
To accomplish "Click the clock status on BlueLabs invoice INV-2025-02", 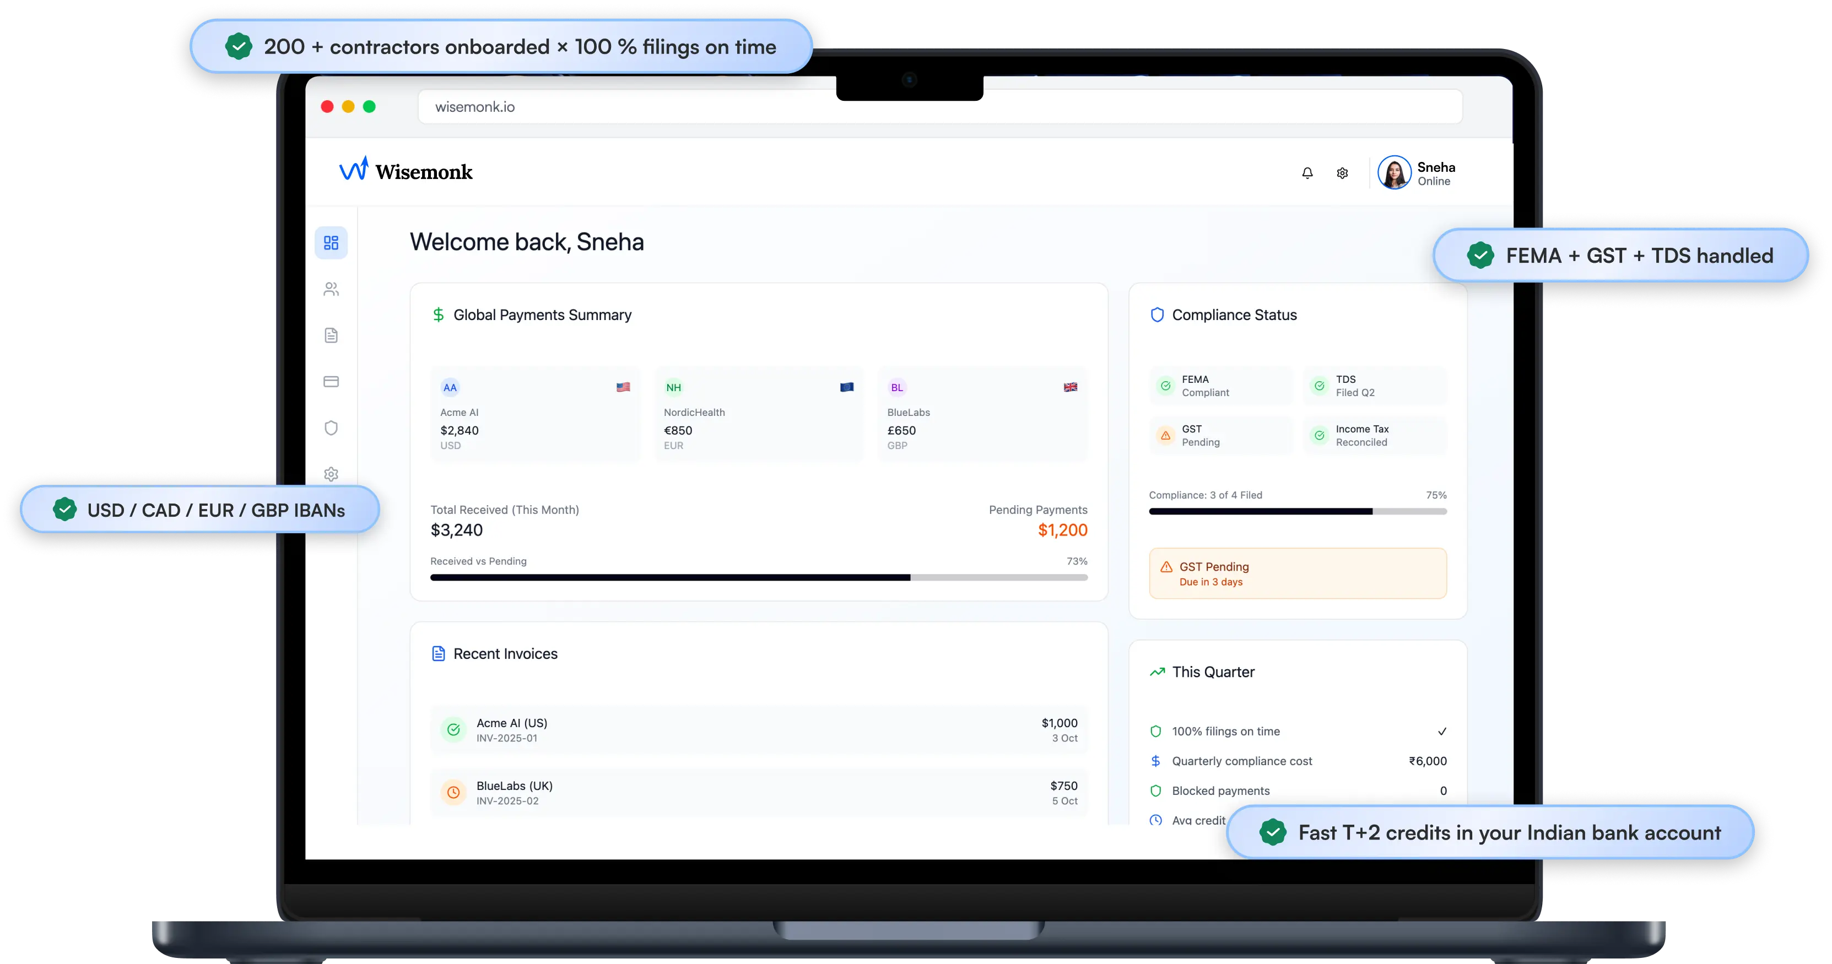I will (454, 792).
